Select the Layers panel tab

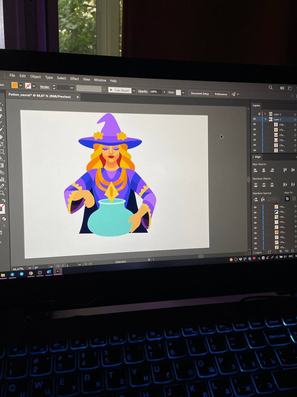(x=256, y=105)
